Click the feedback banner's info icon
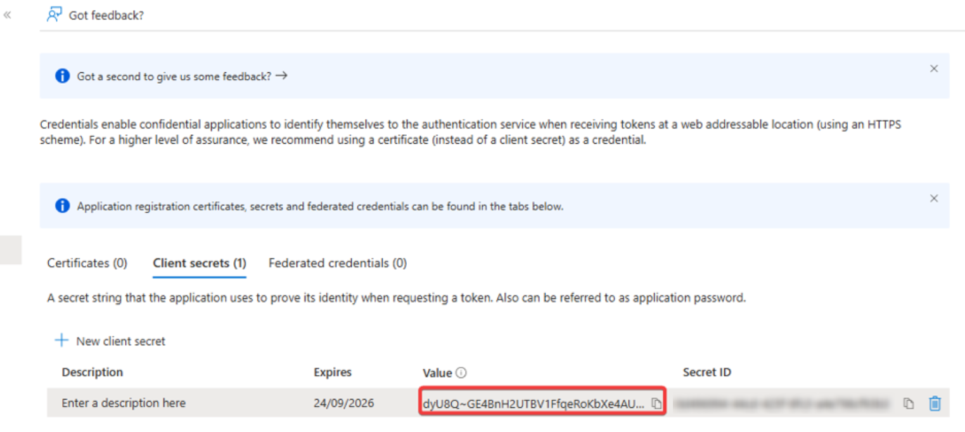The image size is (965, 432). pyautogui.click(x=62, y=76)
